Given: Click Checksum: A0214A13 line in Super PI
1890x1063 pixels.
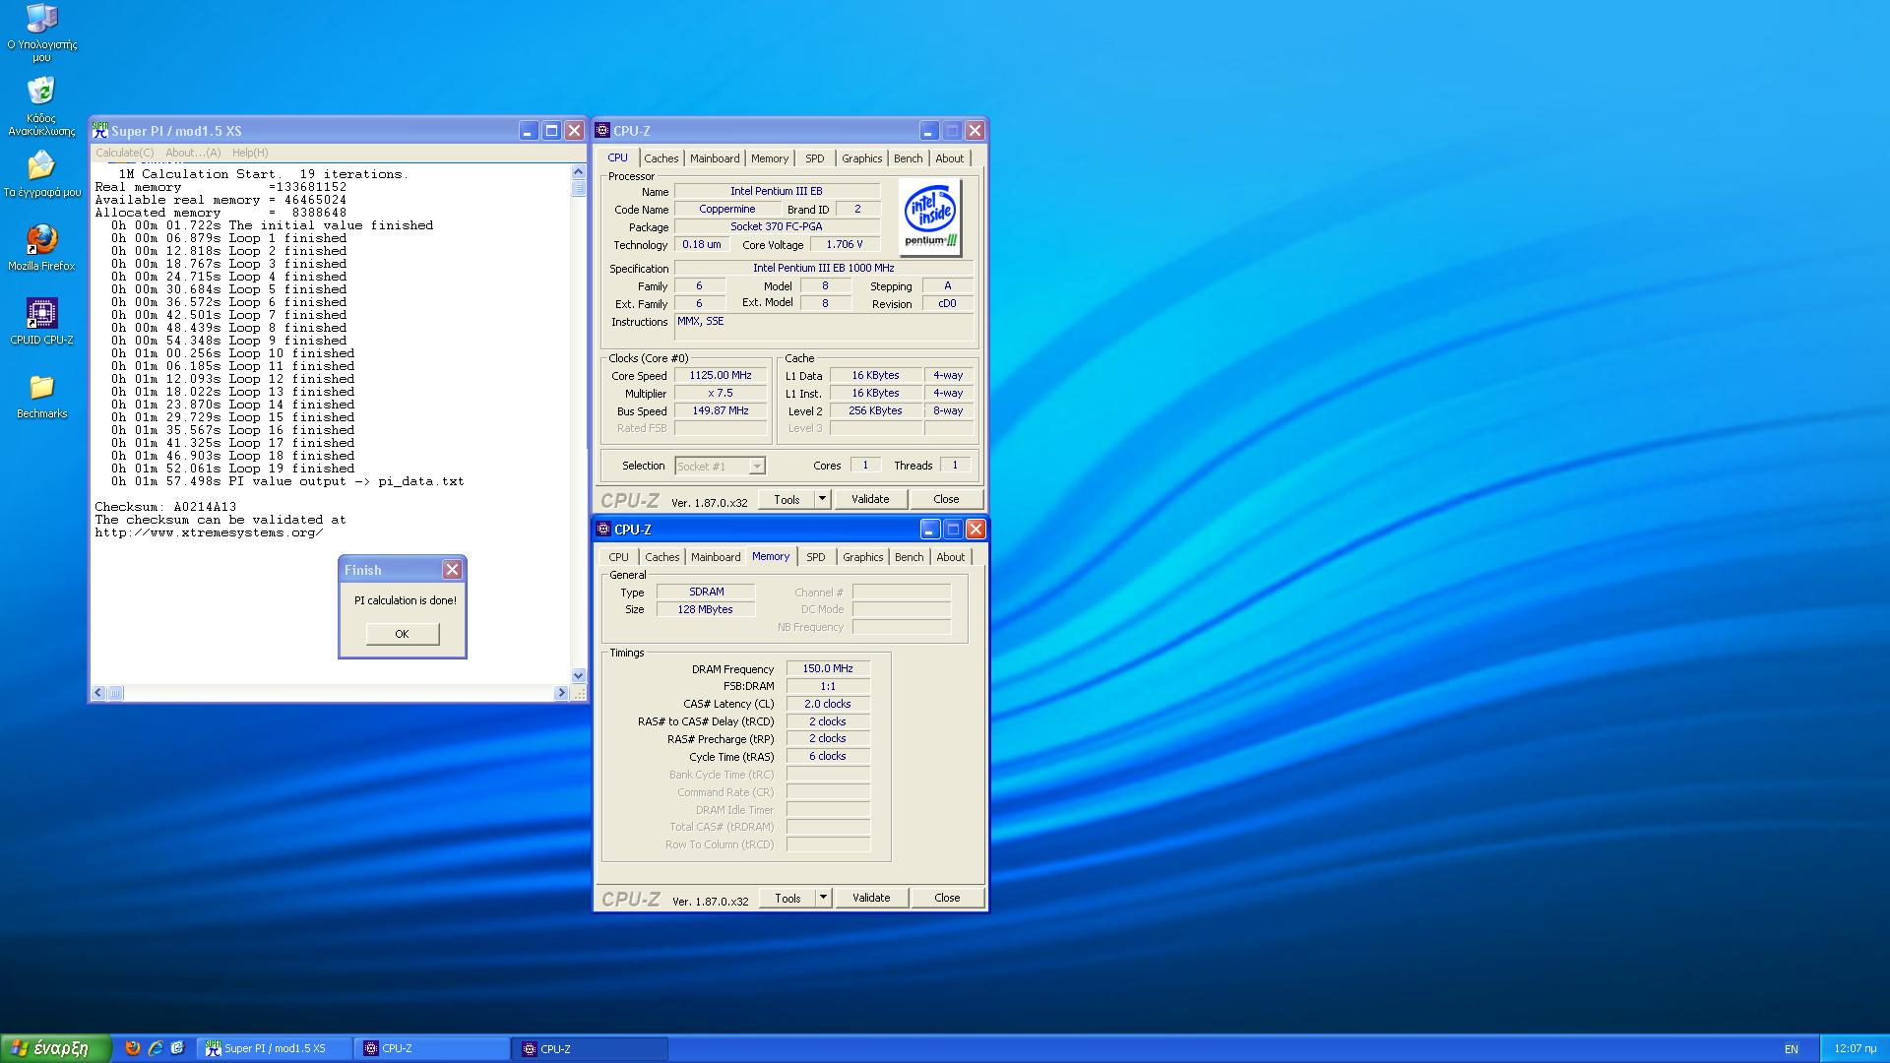Looking at the screenshot, I should click(165, 507).
